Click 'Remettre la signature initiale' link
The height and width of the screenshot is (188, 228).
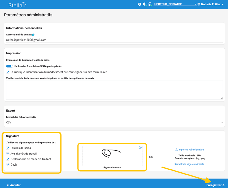[189, 164]
